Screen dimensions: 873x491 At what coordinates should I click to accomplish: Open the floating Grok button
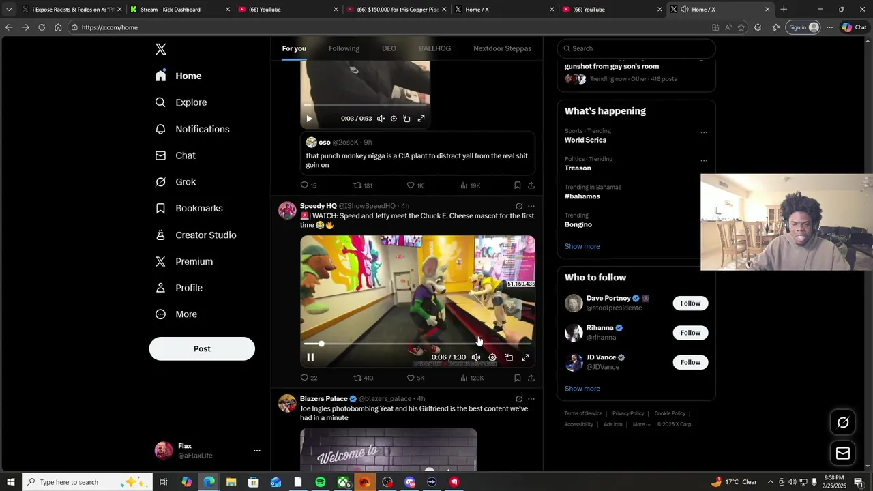click(x=843, y=423)
